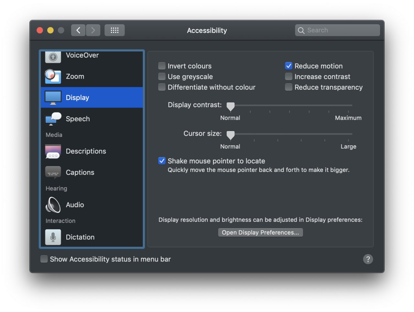Click the Display contrast label
The width and height of the screenshot is (414, 312).
[x=195, y=105]
